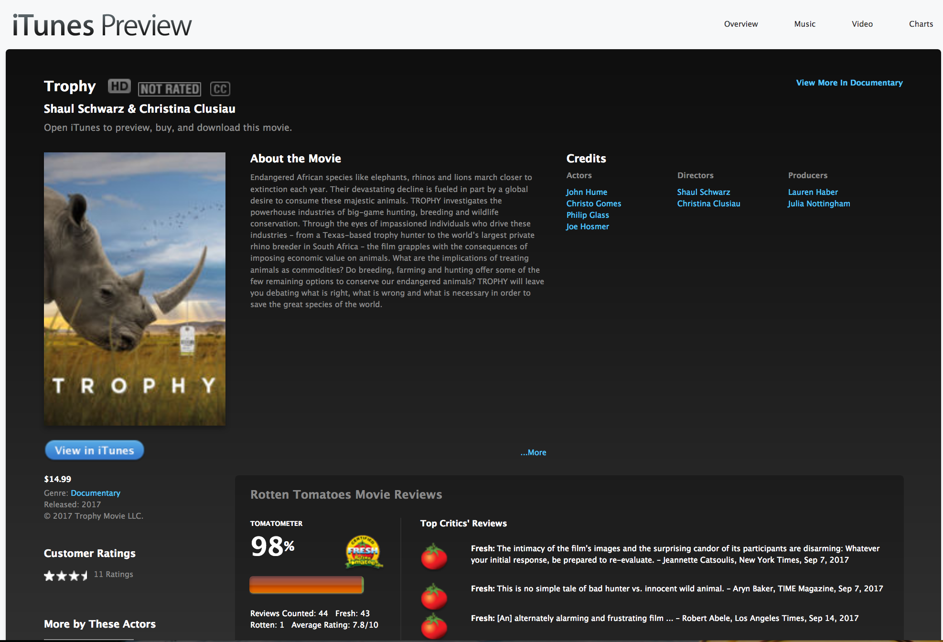The image size is (943, 642).
Task: Click the tomato icon beside TIME Magazine review
Action: point(434,597)
